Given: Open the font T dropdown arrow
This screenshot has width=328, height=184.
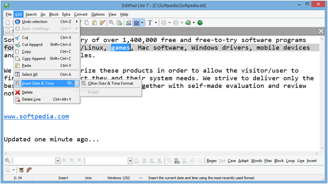Looking at the screenshot, I should click(x=156, y=23).
